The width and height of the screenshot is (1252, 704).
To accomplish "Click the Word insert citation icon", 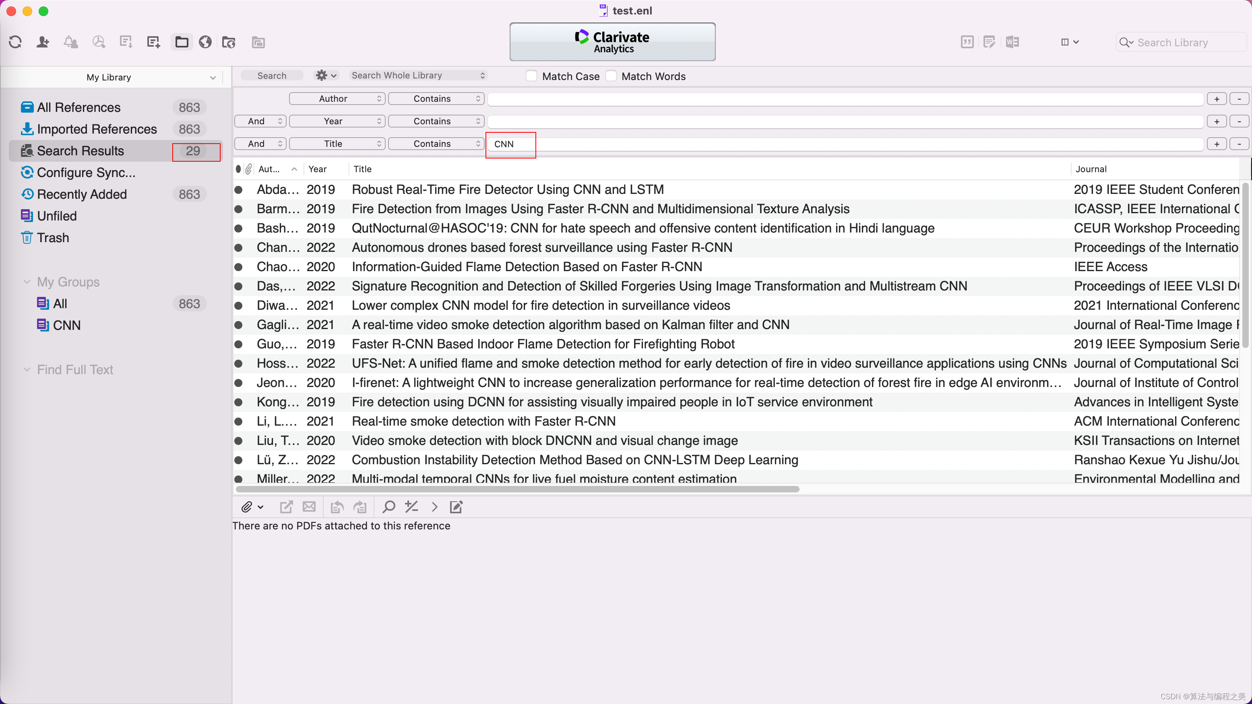I will tap(1012, 42).
